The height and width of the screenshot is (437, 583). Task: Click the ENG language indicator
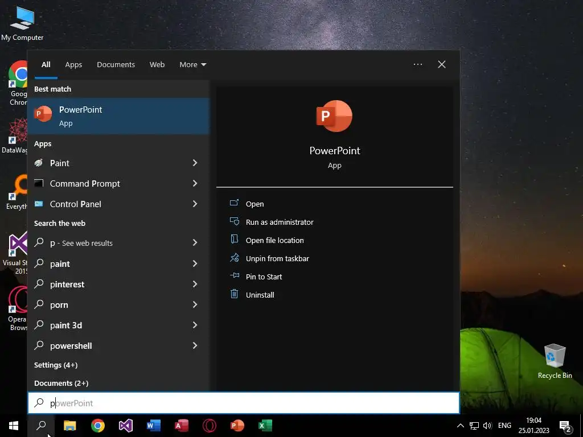504,426
